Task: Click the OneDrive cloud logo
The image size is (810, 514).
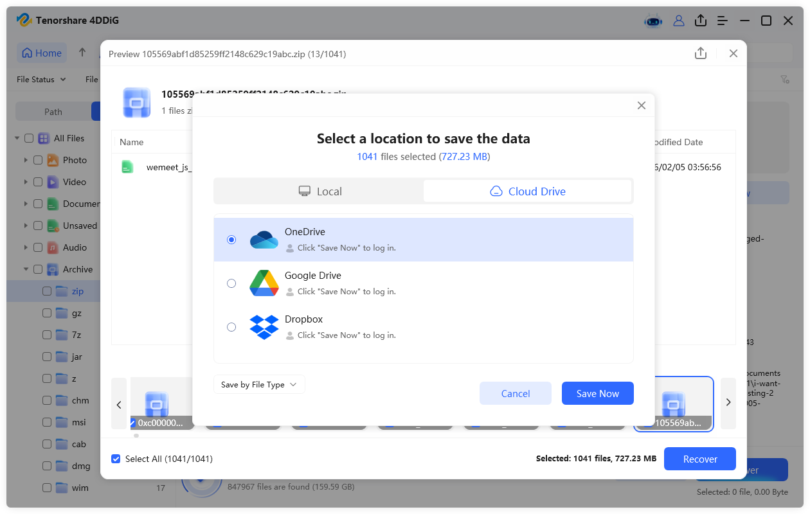Action: (264, 240)
